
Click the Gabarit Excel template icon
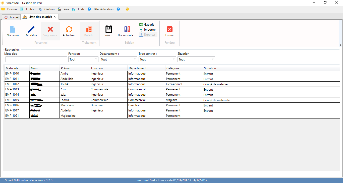click(x=141, y=25)
